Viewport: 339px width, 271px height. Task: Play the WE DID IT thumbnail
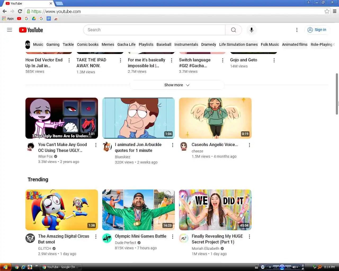[x=215, y=210]
